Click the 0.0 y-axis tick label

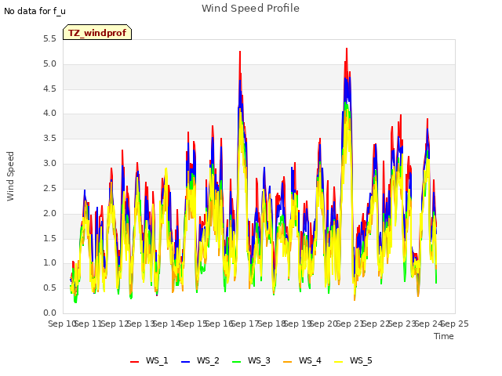(49, 313)
